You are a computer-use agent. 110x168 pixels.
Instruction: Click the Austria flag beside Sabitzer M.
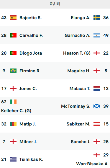pos(97,124)
